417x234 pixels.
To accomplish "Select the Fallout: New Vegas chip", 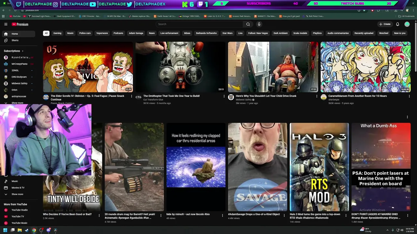I will coord(258,33).
